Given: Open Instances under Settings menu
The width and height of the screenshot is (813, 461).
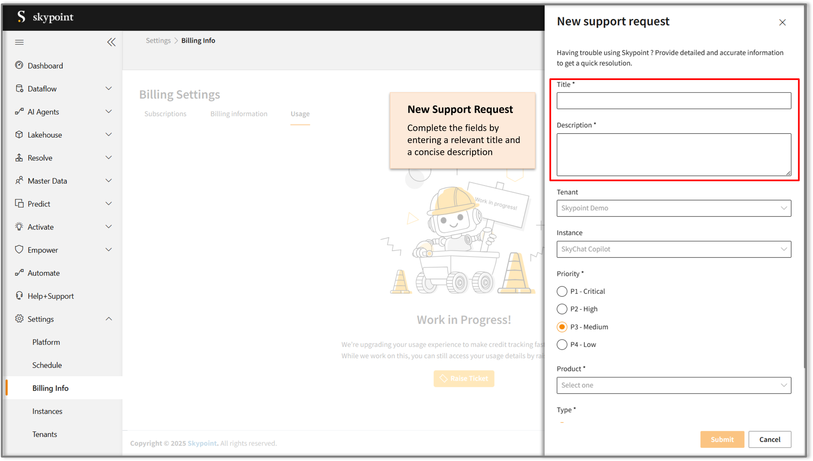Looking at the screenshot, I should coord(47,411).
